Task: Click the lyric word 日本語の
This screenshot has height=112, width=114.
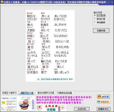Action: pos(33,72)
